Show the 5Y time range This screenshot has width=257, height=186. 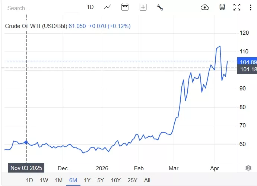coord(101,180)
